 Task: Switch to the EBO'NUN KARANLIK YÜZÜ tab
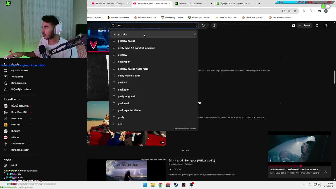tap(110, 4)
